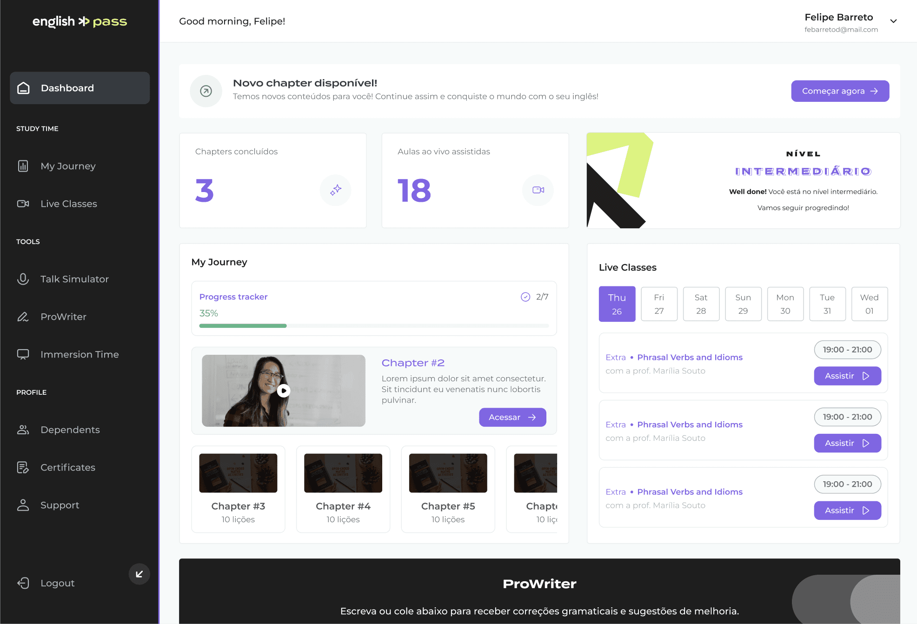
Task: Select Fri 27 day option
Action: (659, 304)
